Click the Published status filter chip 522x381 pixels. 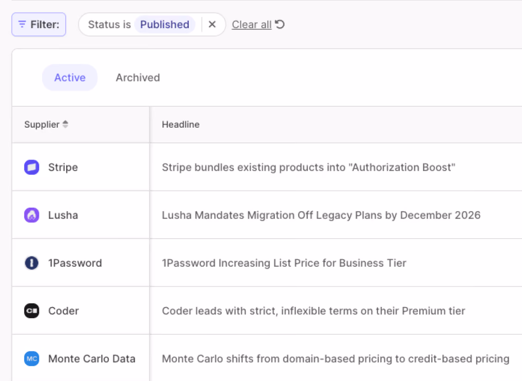164,25
